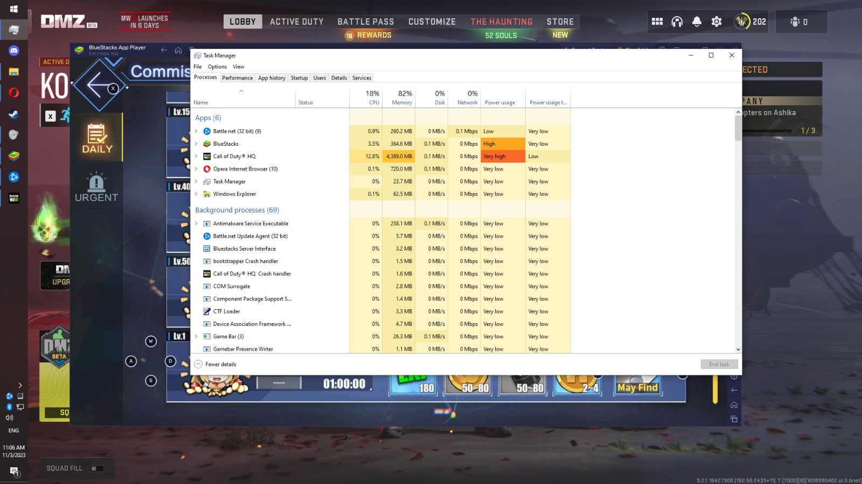Viewport: 862px width, 484px height.
Task: Open the grid menu icon
Action: [x=657, y=22]
